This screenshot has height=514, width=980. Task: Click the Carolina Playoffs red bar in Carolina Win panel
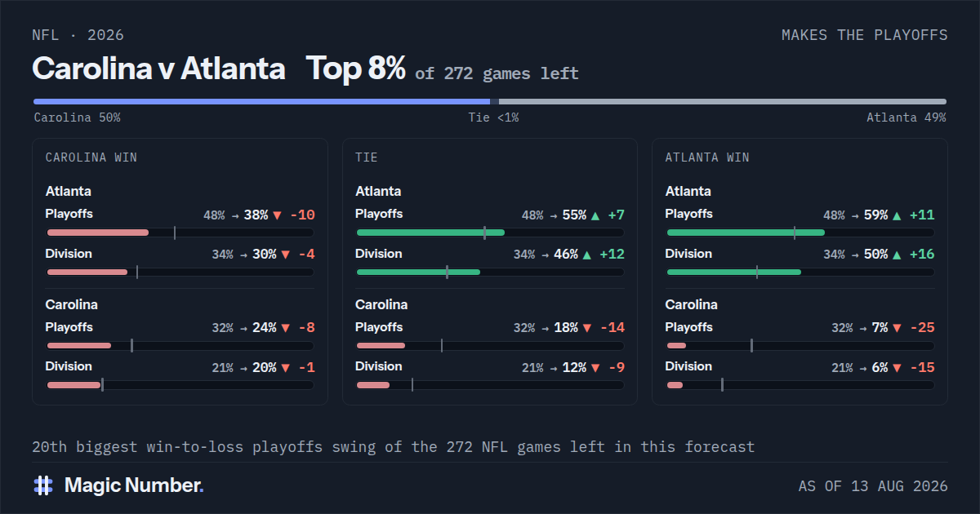[79, 346]
